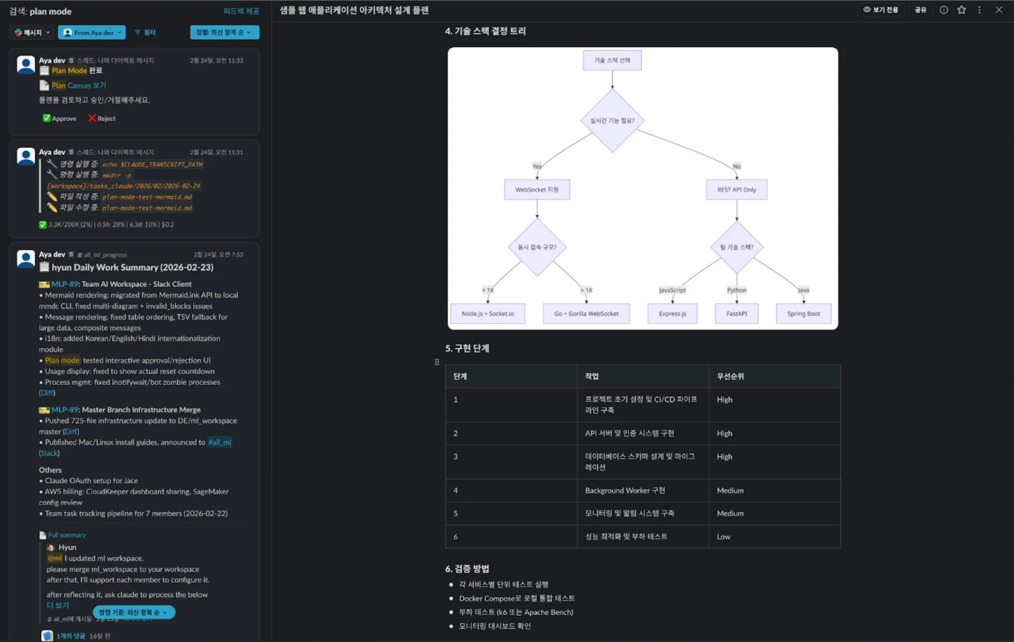Expand message with 더 보기
Image resolution: width=1014 pixels, height=642 pixels.
(x=58, y=605)
